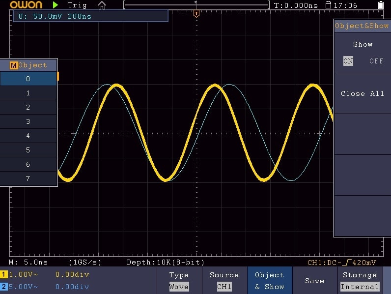
Task: Click the channel 1 yellow badge
Action: [4, 274]
